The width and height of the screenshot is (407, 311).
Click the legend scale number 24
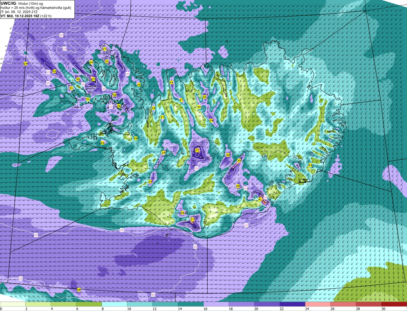(307, 309)
